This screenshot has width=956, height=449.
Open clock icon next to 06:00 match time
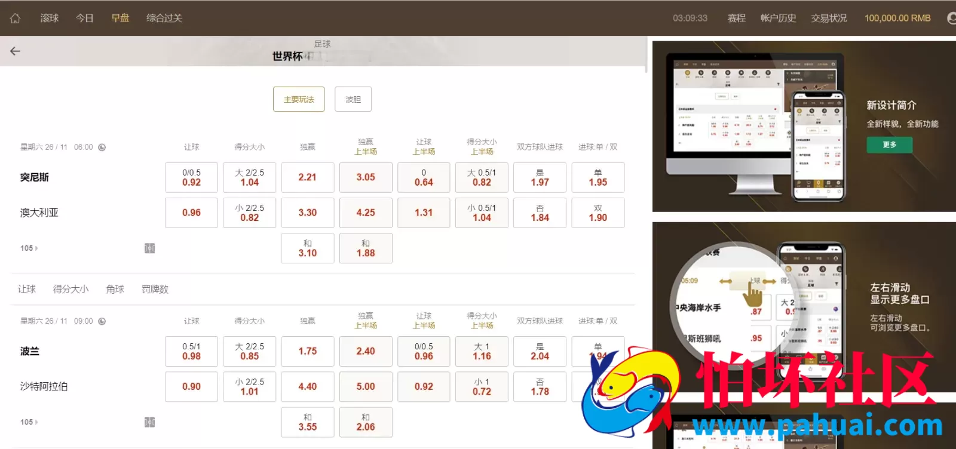coord(102,147)
